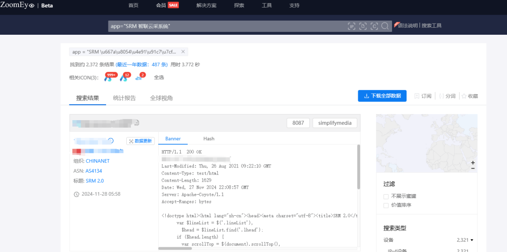
Task: Enable the 不展示蜜罐 checkbox
Action: coord(386,197)
